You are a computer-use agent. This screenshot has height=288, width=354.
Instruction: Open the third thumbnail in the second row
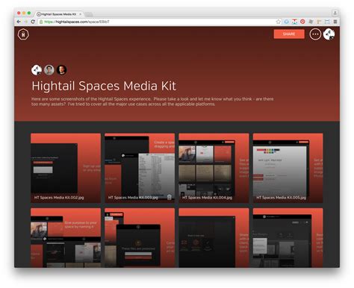tap(214, 238)
